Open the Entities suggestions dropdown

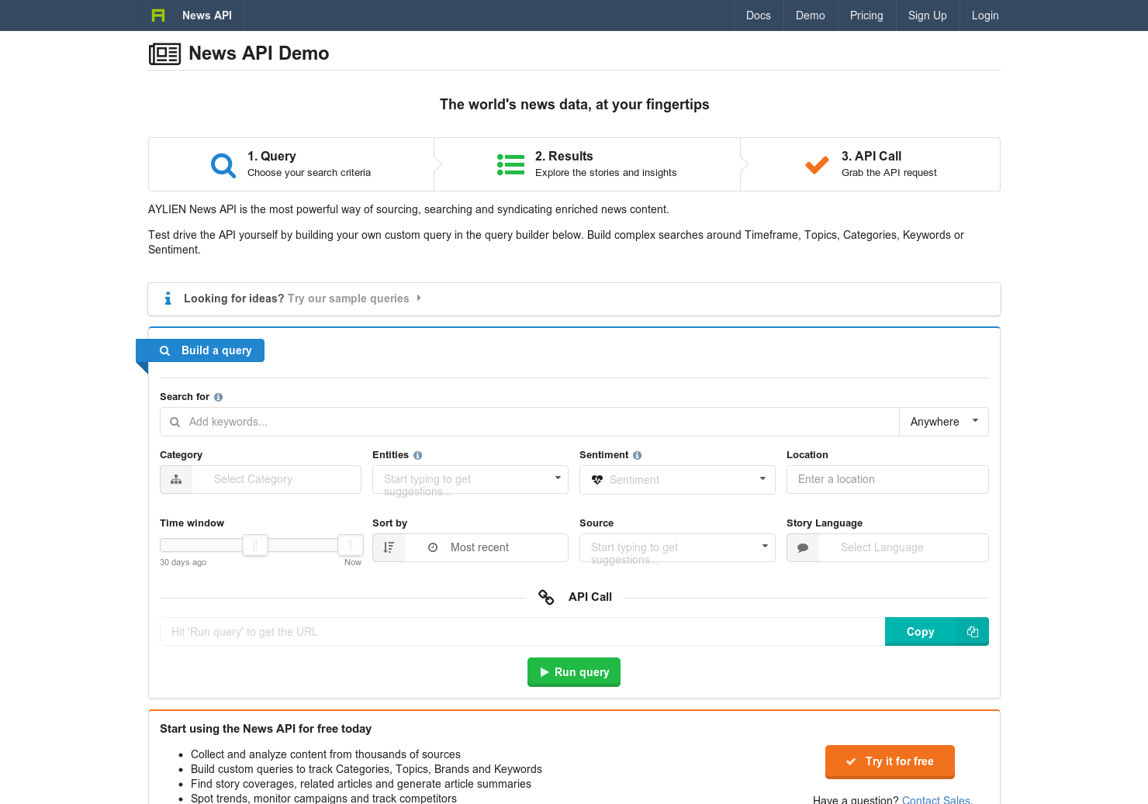(470, 479)
